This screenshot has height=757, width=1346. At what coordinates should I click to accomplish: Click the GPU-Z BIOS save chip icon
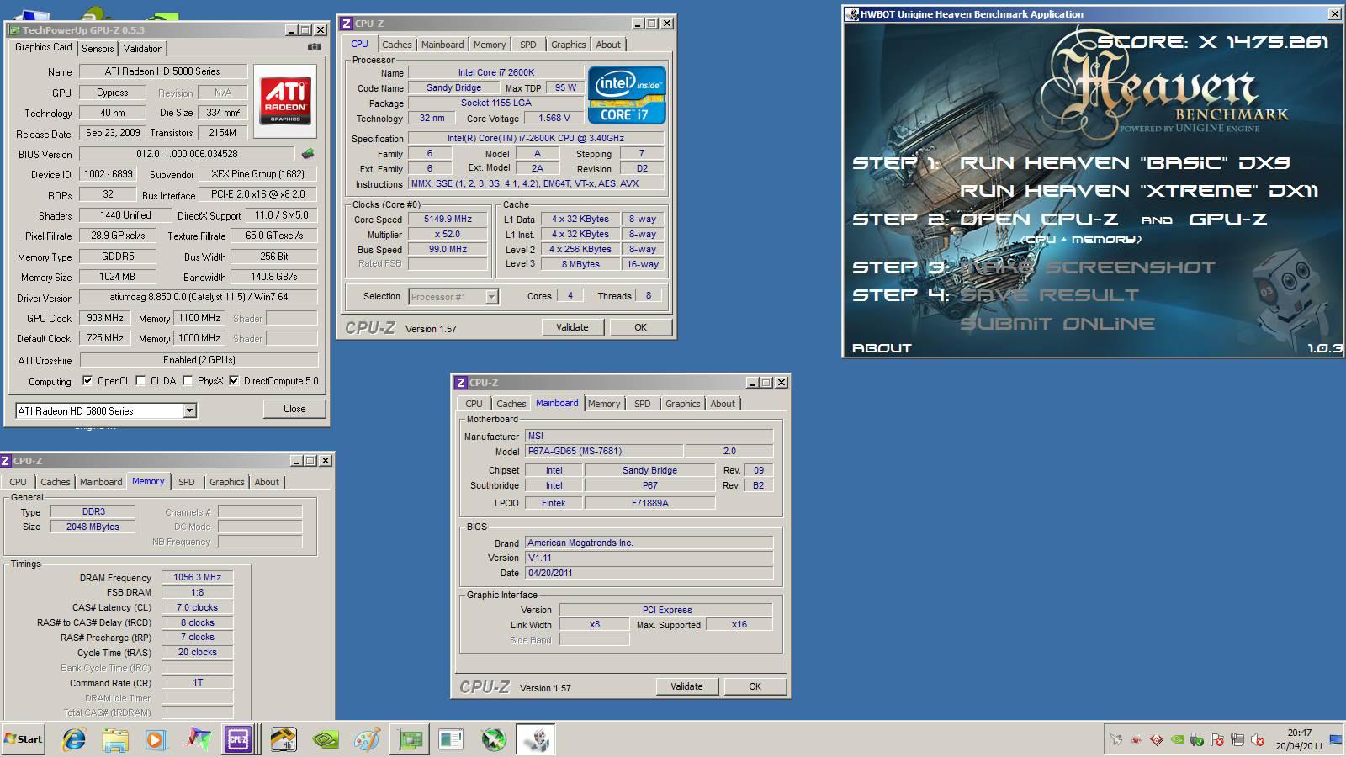click(308, 154)
